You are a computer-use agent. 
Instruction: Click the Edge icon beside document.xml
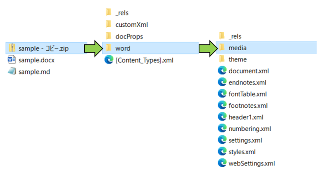coord(222,71)
